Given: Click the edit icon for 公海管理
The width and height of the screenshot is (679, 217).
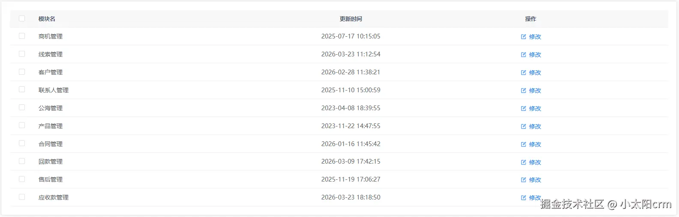Looking at the screenshot, I should 523,108.
